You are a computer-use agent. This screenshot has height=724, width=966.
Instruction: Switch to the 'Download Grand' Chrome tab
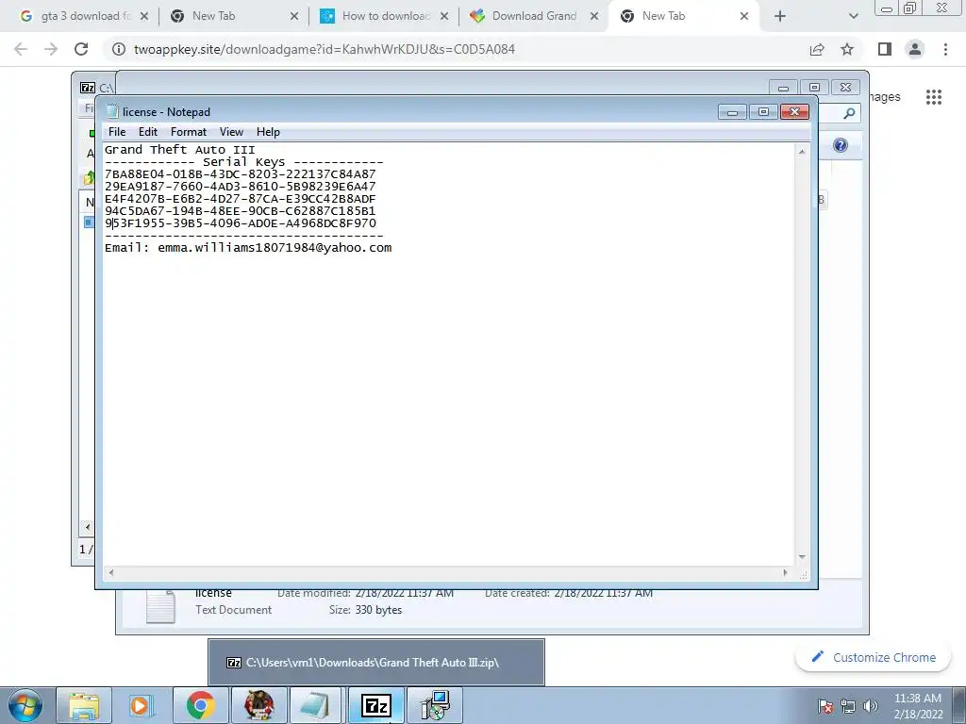(534, 16)
